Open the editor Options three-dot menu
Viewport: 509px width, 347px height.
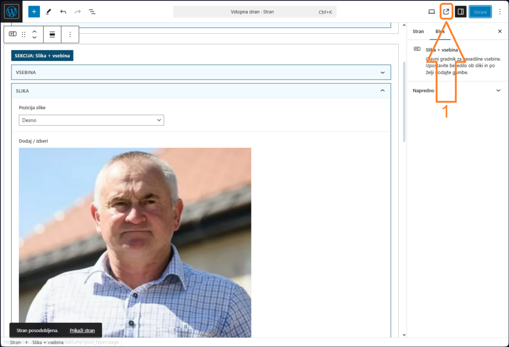coord(500,11)
